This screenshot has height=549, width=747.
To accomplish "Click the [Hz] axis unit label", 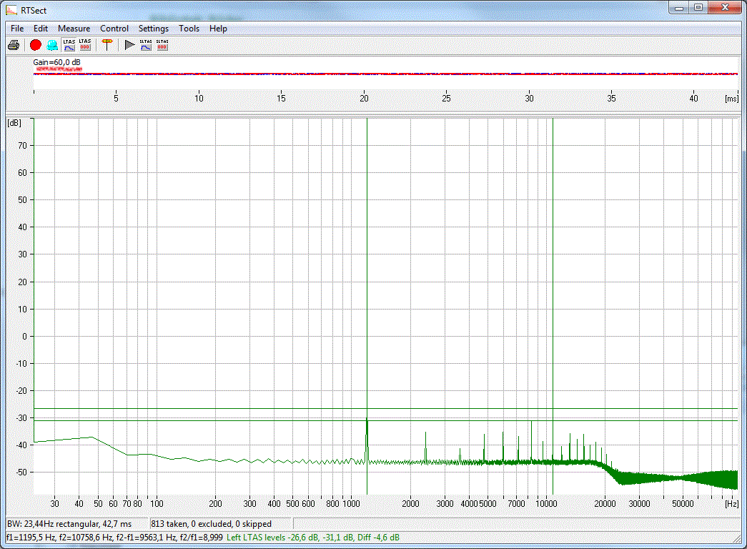I will (x=732, y=504).
